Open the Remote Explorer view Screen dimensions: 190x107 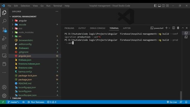pyautogui.click(x=4, y=56)
